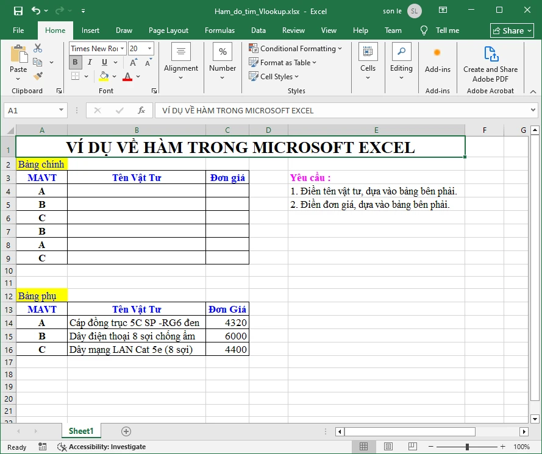This screenshot has width=542, height=454.
Task: Select the Format Painter icon
Action: 37,75
